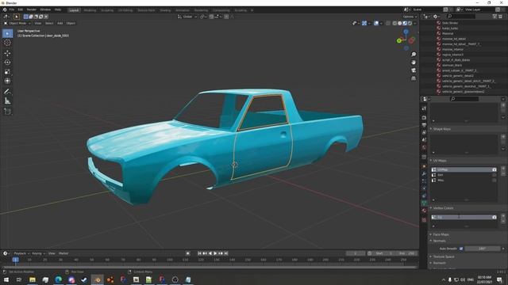Open Playback dropdown in timeline
Screen dimensions: 508x285
click(x=21, y=253)
